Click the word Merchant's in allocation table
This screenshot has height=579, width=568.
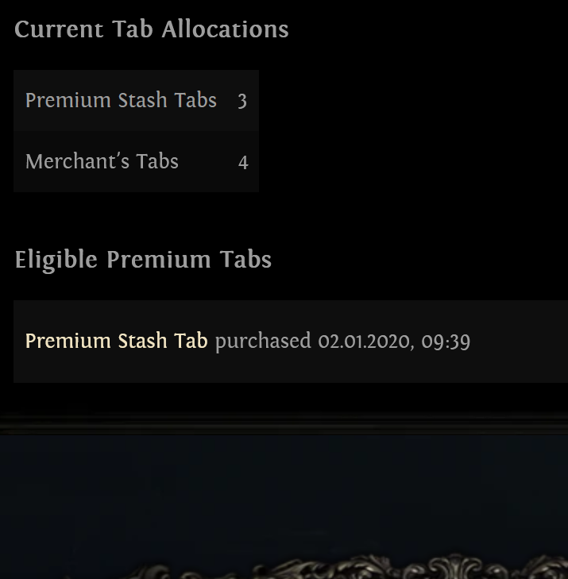77,161
